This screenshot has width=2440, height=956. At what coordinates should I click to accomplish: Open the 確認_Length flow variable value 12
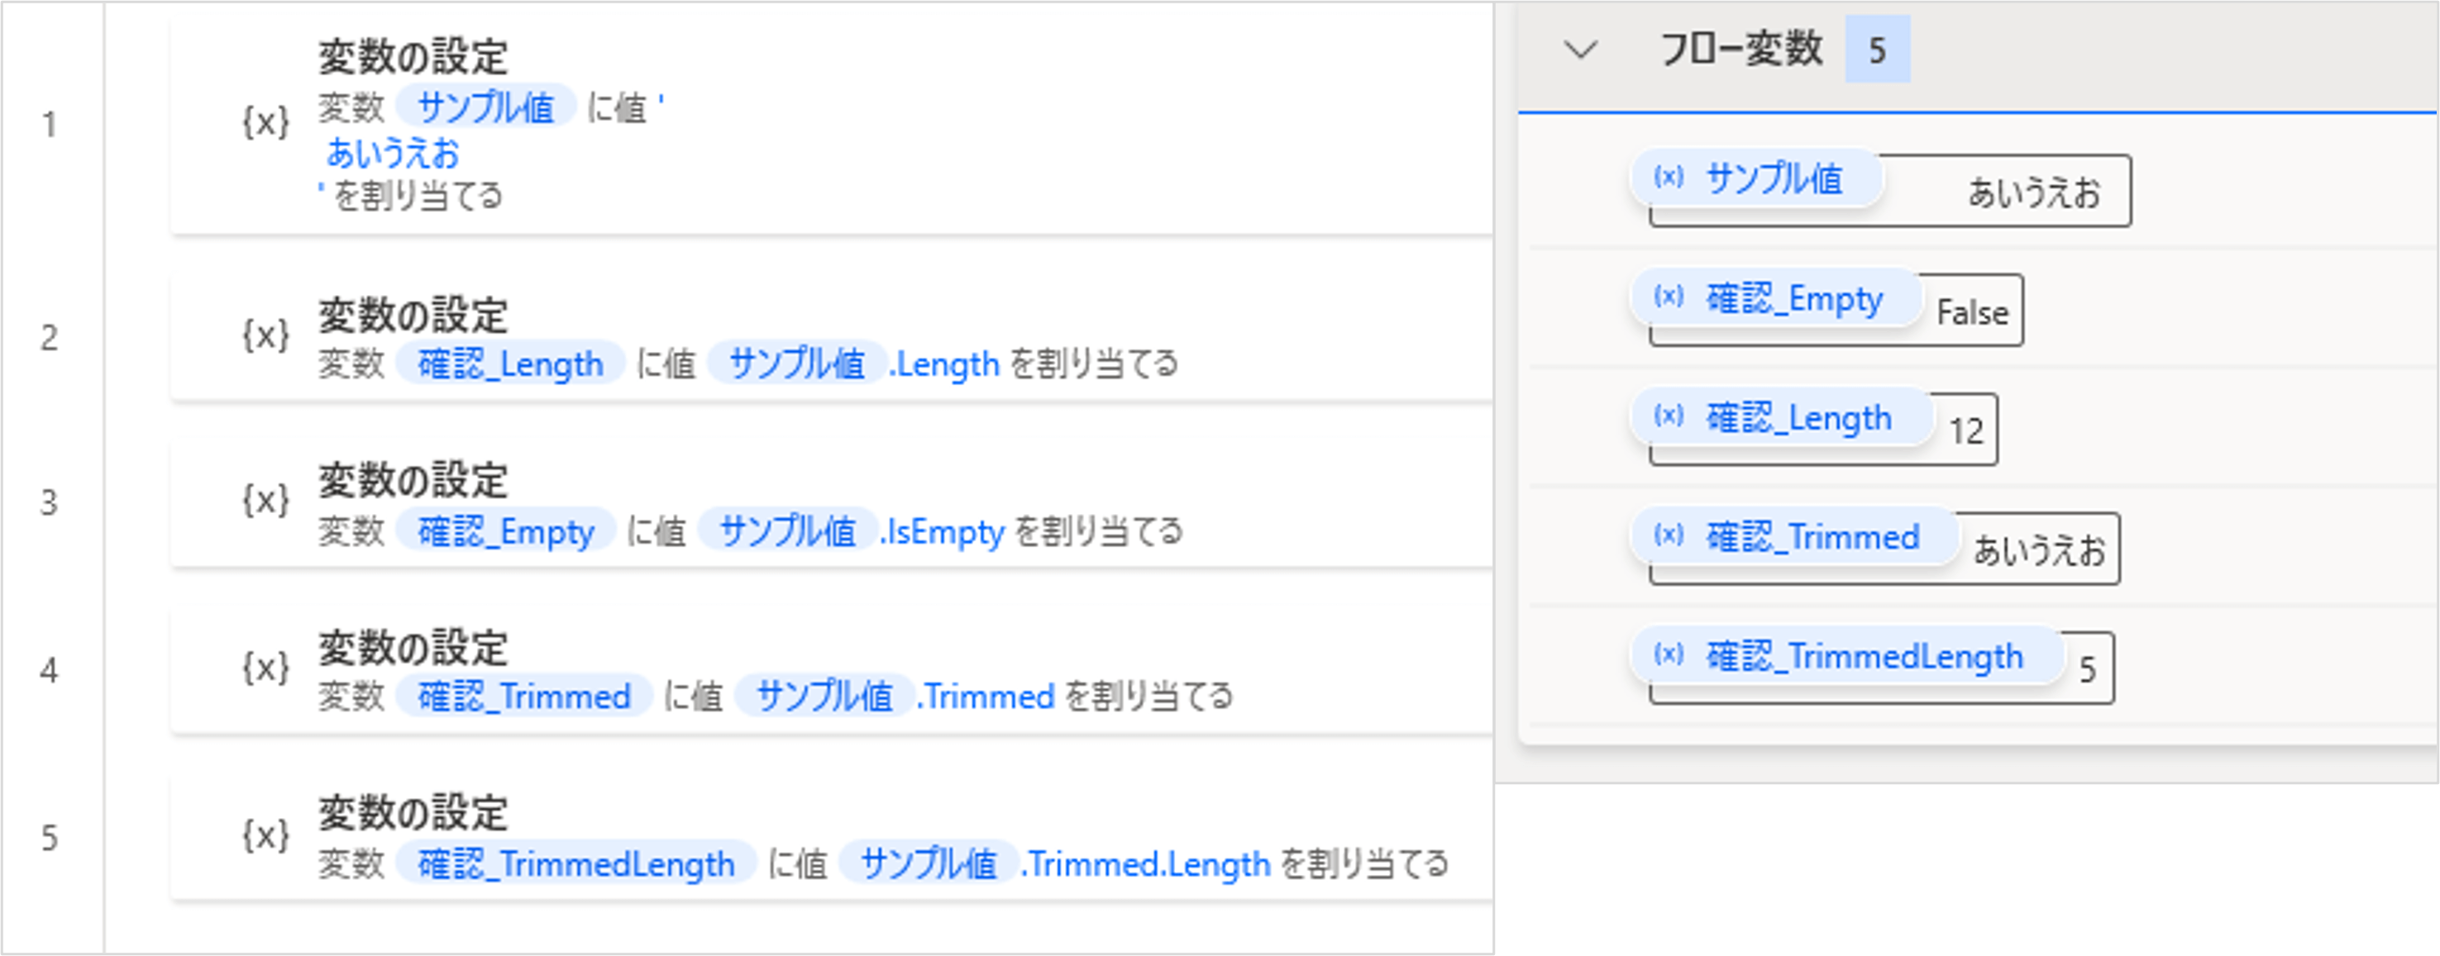(x=1965, y=431)
